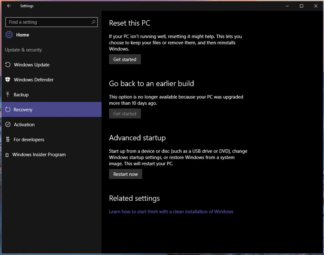The height and width of the screenshot is (255, 324).
Task: Open the clean installation of Windows link
Action: 171,212
